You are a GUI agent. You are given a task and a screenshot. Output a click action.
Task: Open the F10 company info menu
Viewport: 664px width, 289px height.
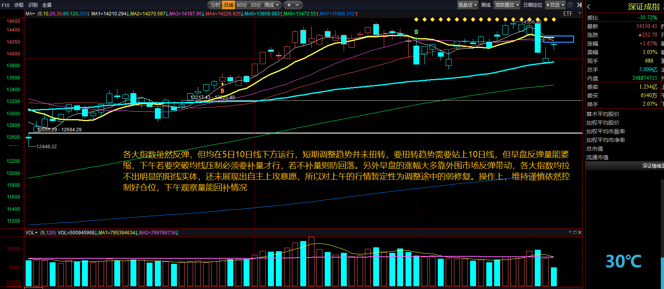tap(6, 5)
